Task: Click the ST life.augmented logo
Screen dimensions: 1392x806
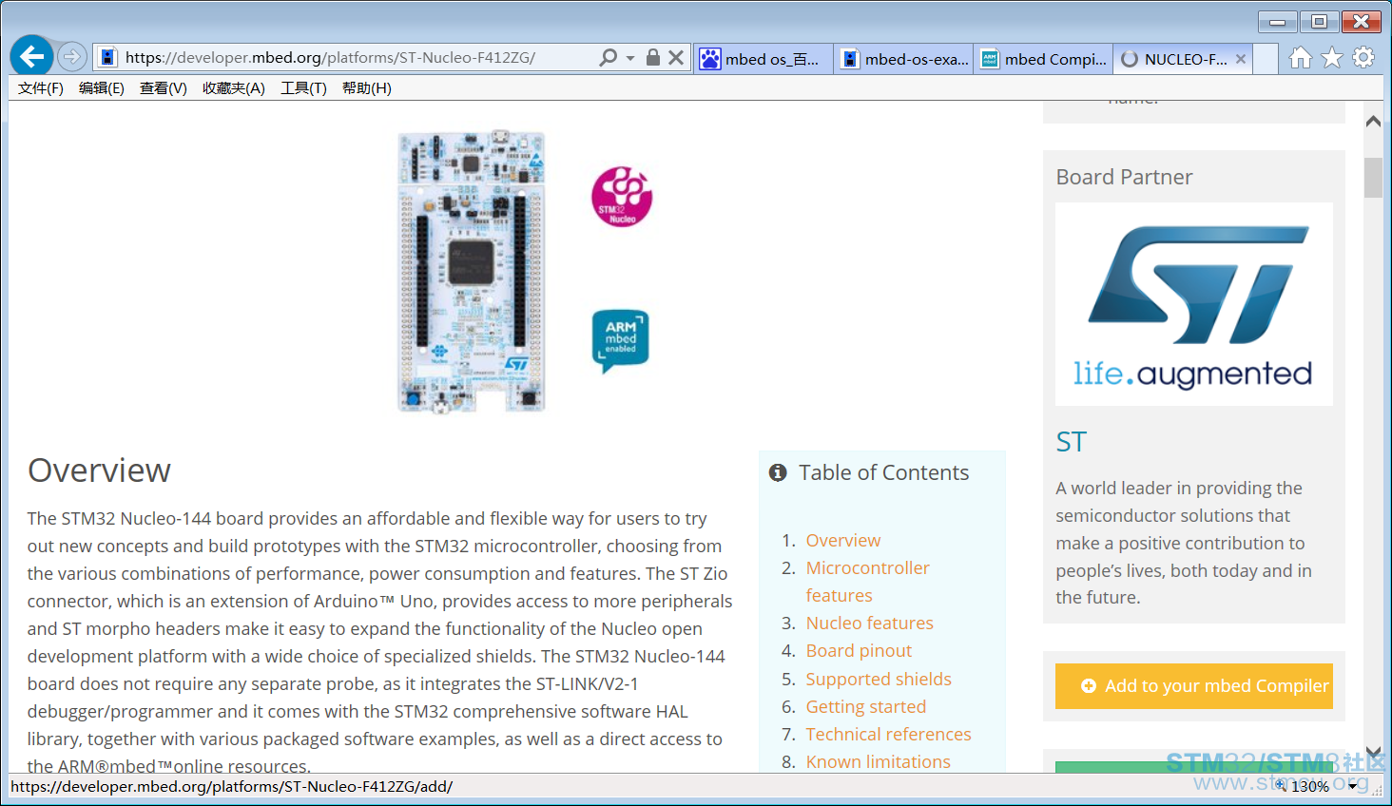Action: point(1193,305)
